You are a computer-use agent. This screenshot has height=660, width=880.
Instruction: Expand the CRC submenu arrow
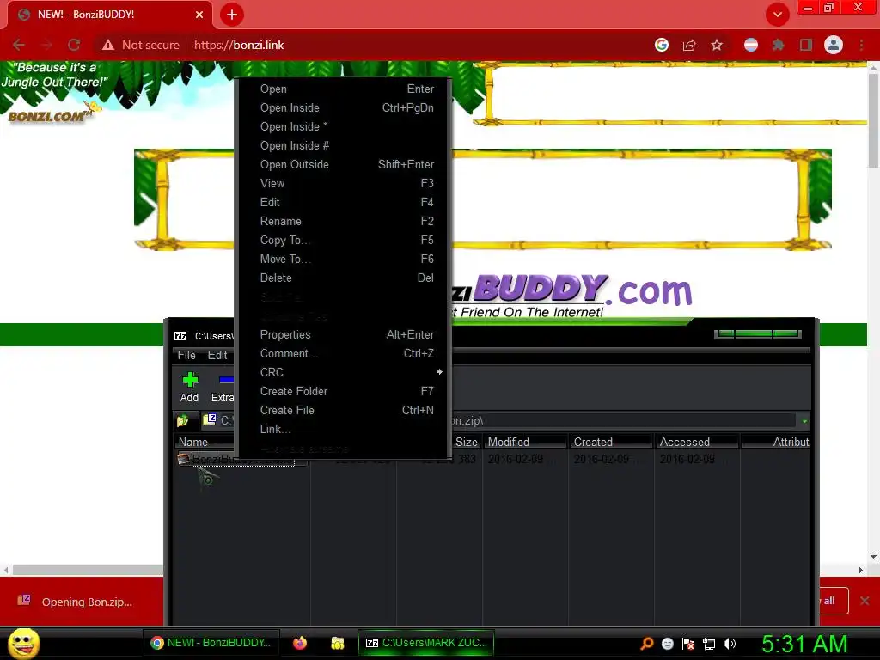439,372
